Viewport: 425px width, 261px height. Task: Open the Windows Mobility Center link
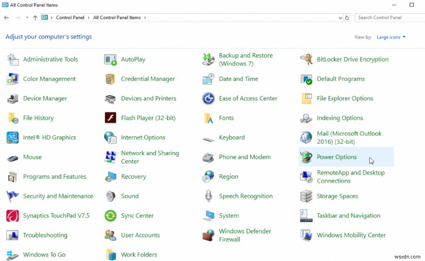click(351, 236)
